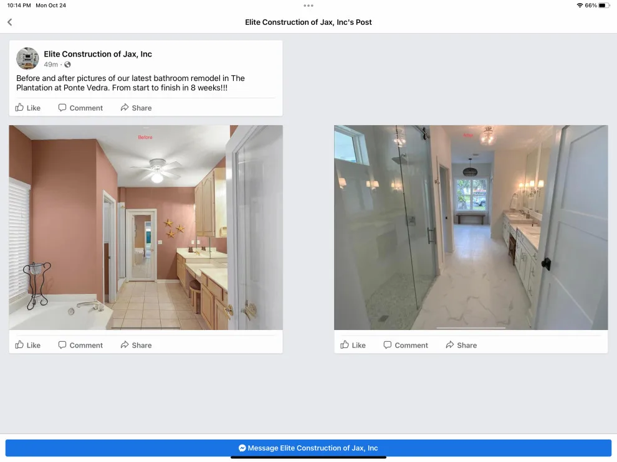Open Elite Construction profile picture

click(x=27, y=58)
